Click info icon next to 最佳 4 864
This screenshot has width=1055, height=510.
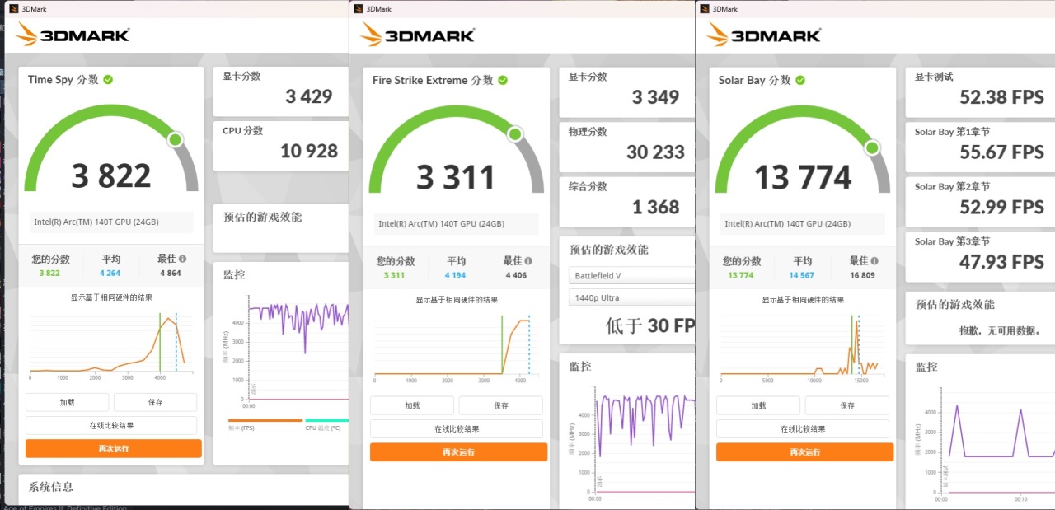tap(182, 259)
